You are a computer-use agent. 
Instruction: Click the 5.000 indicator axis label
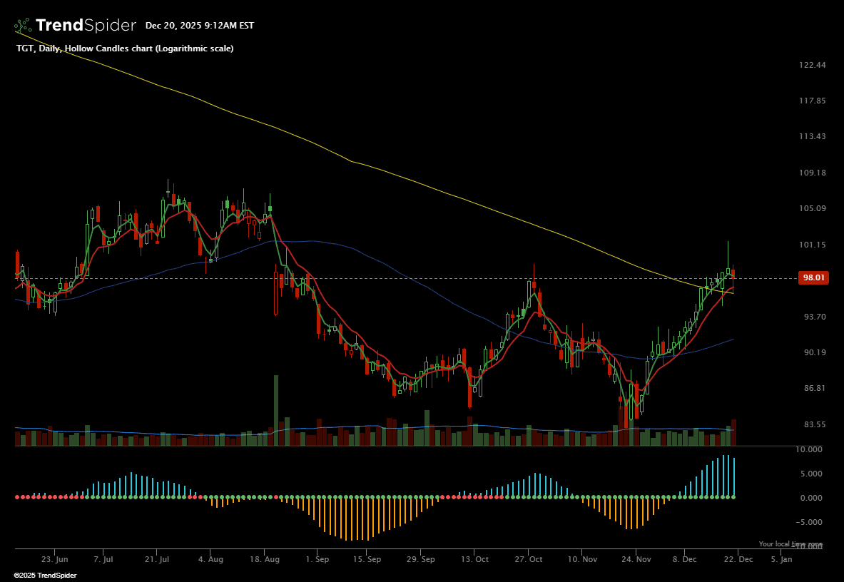(x=810, y=474)
